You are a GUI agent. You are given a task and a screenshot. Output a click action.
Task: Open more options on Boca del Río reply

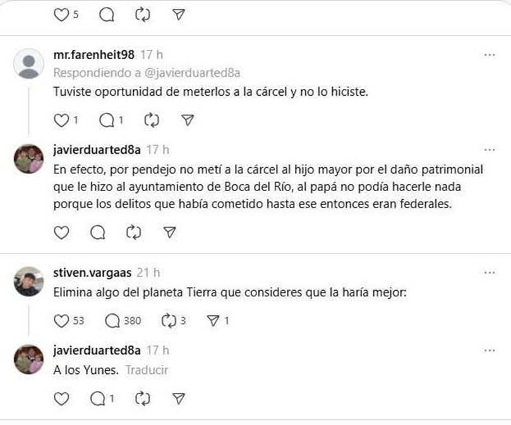click(489, 150)
